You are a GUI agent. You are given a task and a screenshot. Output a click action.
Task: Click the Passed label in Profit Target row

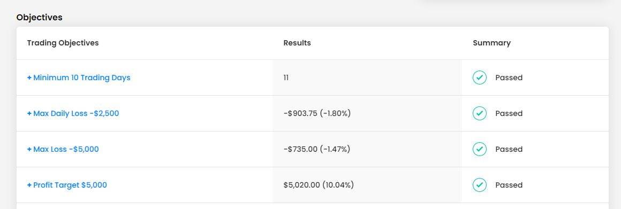[509, 185]
